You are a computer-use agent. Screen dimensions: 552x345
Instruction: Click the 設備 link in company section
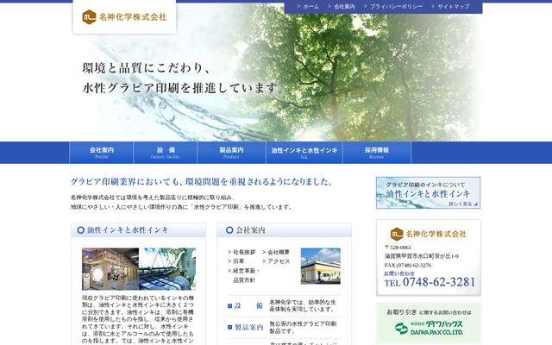point(248,305)
